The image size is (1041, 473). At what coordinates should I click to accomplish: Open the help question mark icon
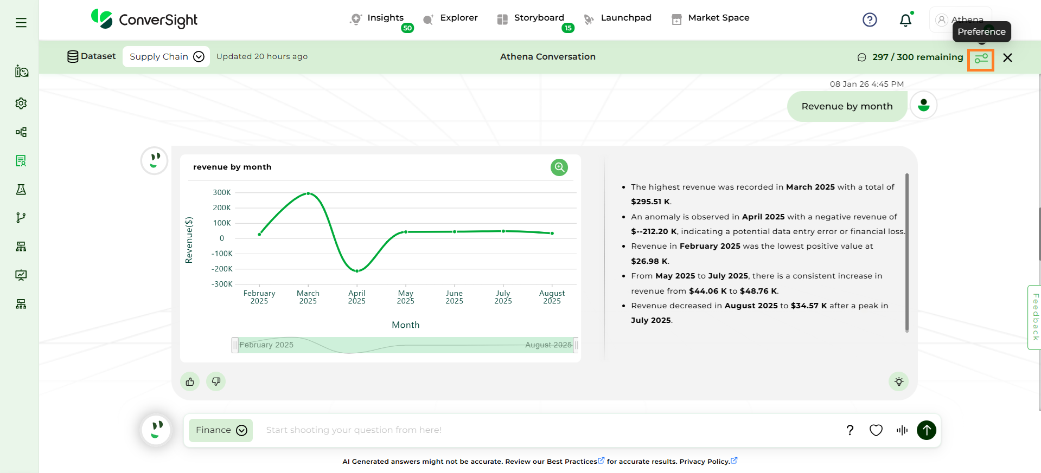870,20
